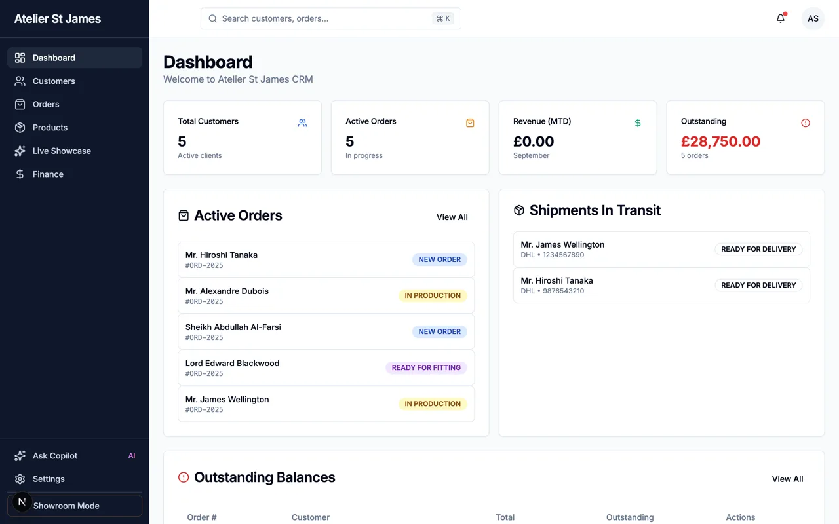
Task: Open Mr. Alexandre Dubois order row
Action: [x=326, y=296]
